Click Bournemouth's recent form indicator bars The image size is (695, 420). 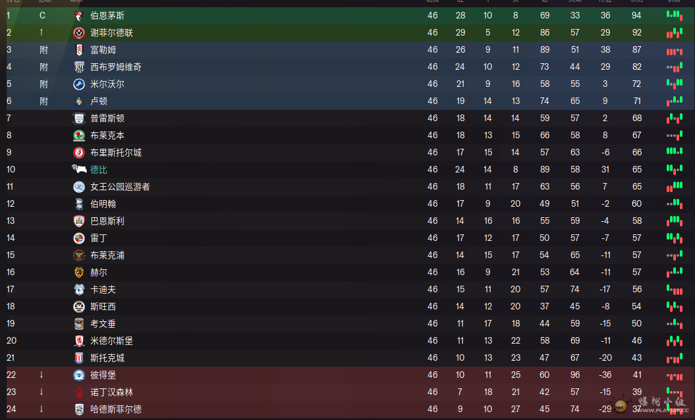tap(674, 16)
